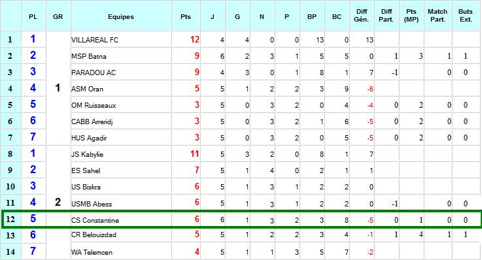Click the CR Belouizdad team cell

121,235
